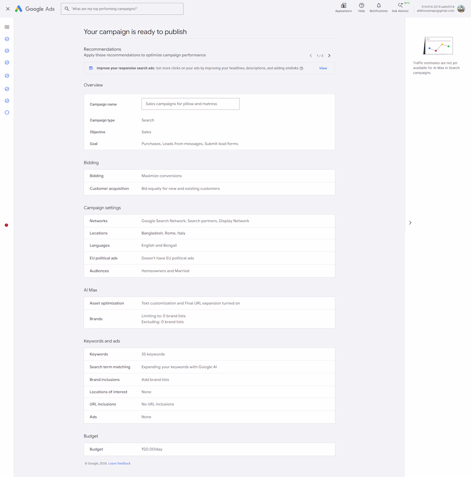Click the '35 keywords' value
471x477 pixels.
153,354
